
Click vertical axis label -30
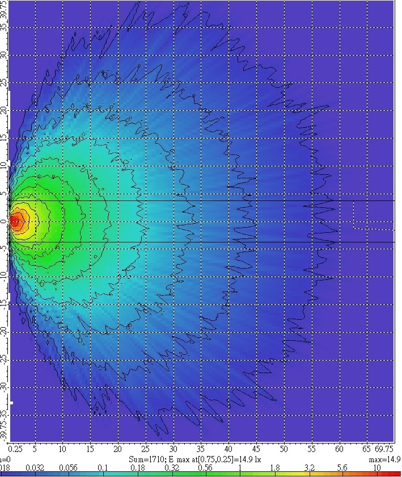click(x=3, y=387)
